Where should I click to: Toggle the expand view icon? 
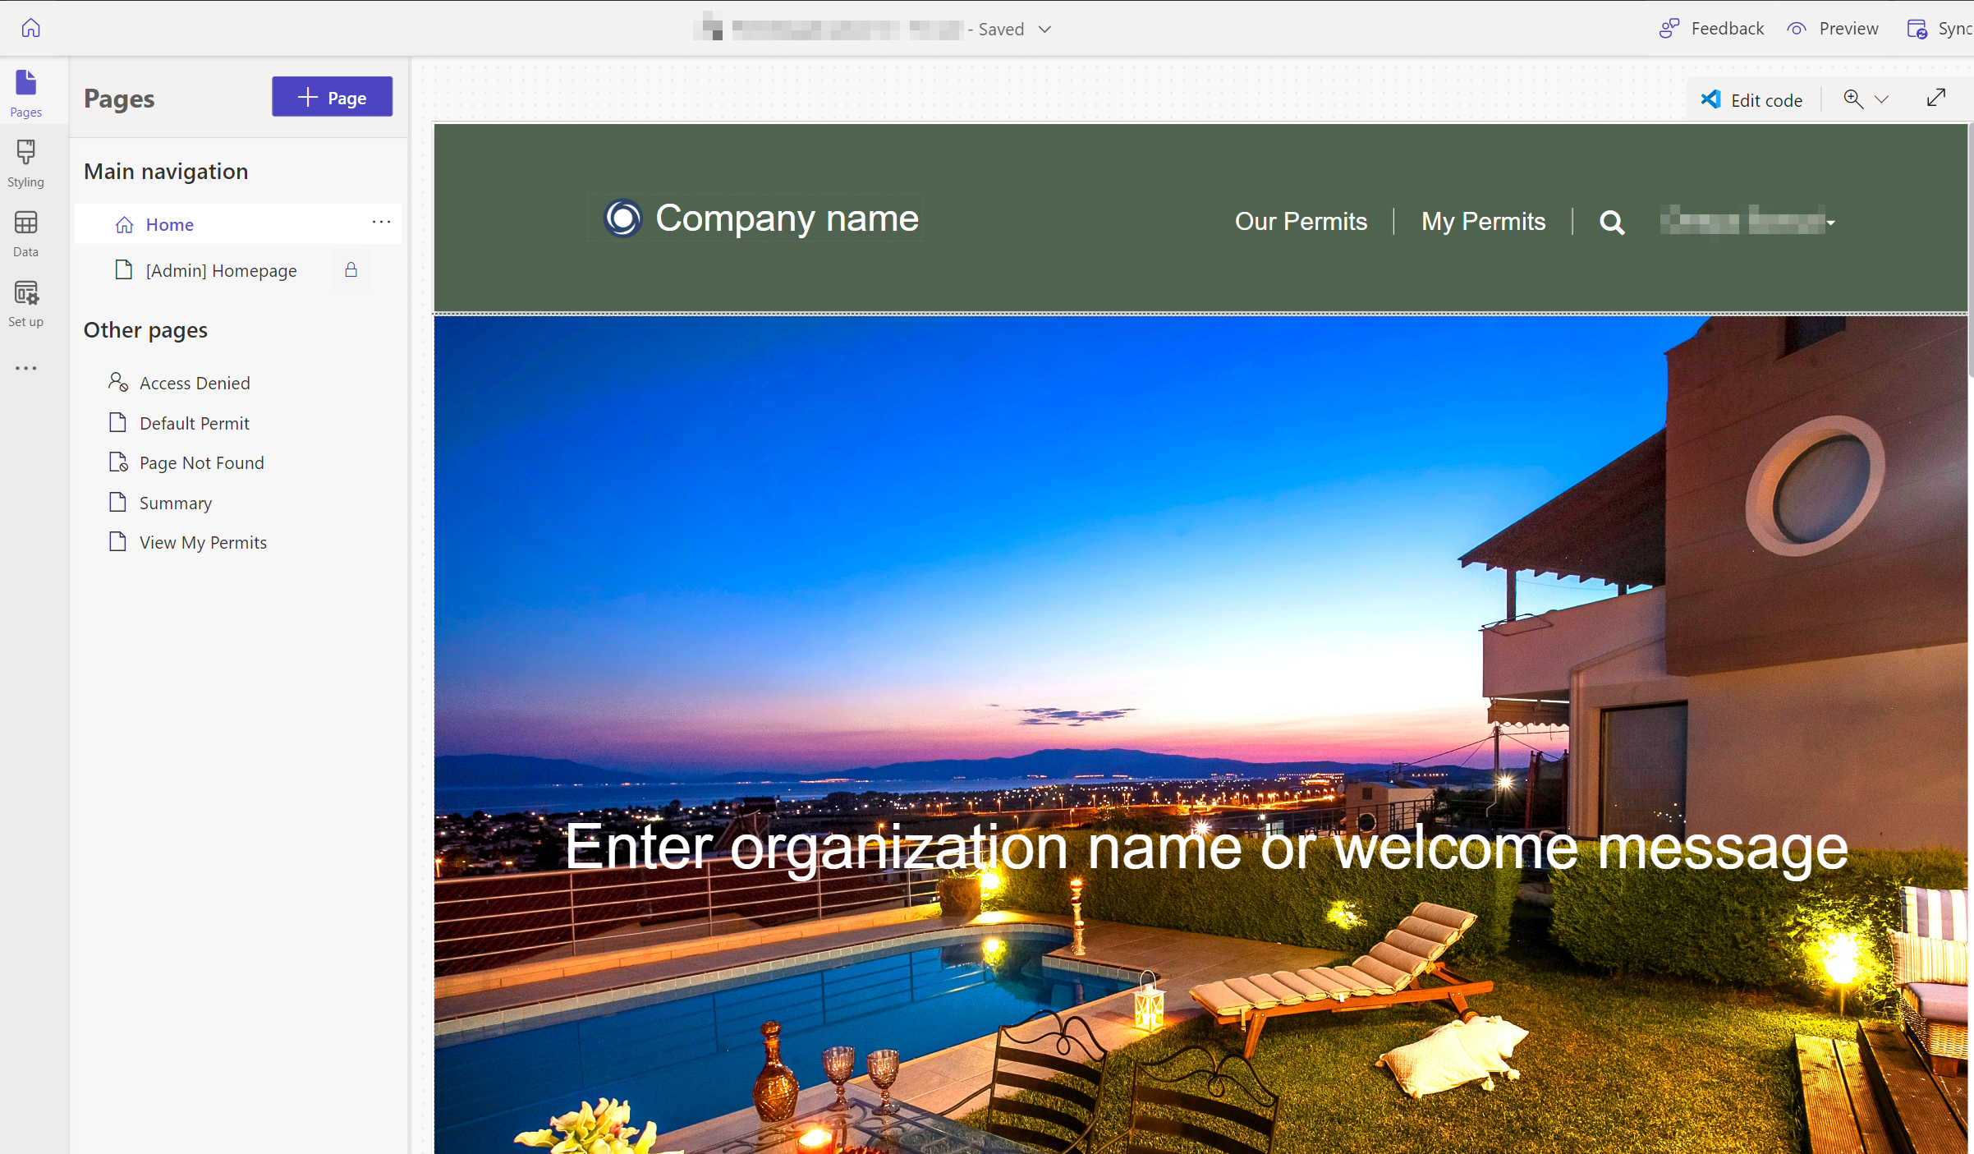1937,98
